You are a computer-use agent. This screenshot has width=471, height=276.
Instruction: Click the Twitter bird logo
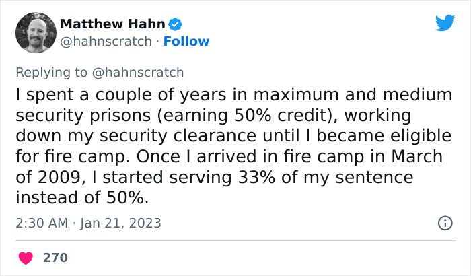point(445,23)
